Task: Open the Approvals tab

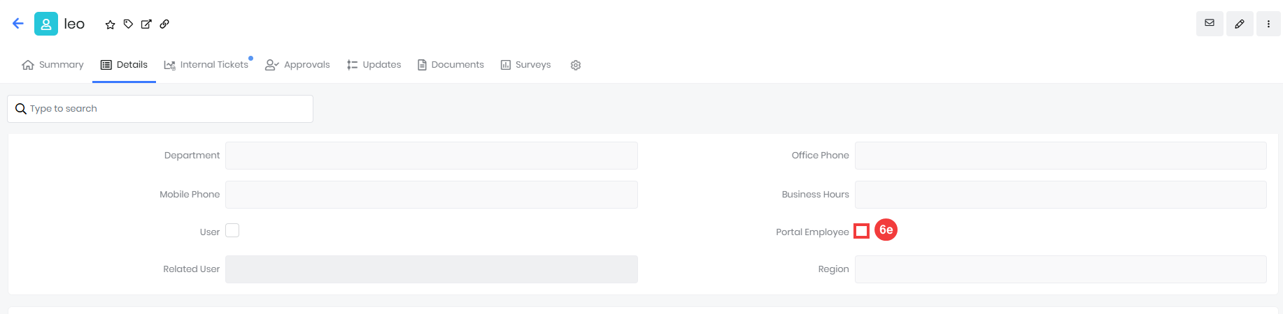Action: [x=297, y=65]
